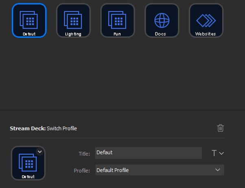Click inside the Title text field
Screen dimensions: 245x188
(x=148, y=153)
